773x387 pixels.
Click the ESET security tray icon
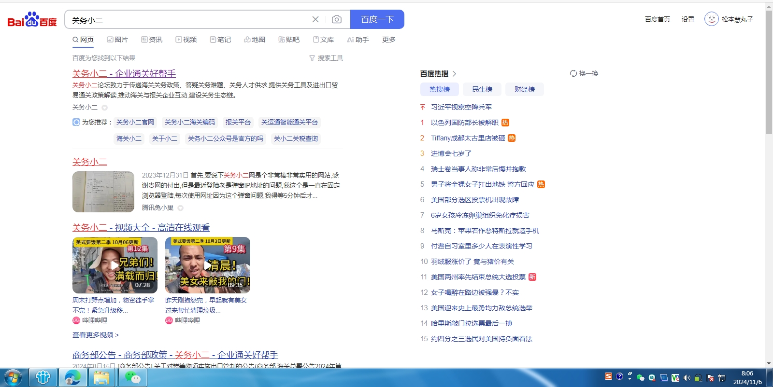click(x=652, y=378)
